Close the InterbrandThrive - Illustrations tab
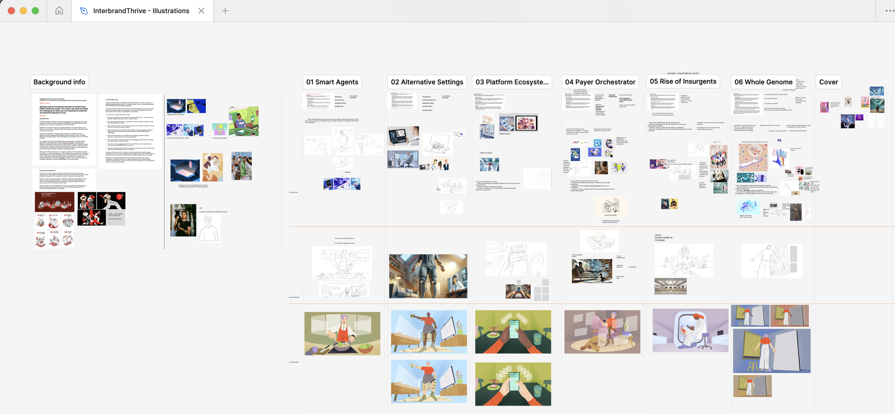The width and height of the screenshot is (895, 414). pyautogui.click(x=201, y=11)
